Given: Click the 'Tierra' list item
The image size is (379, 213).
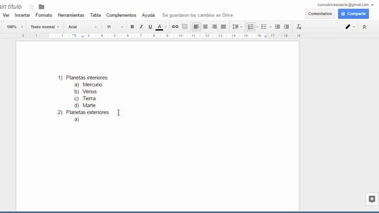Looking at the screenshot, I should (x=89, y=98).
